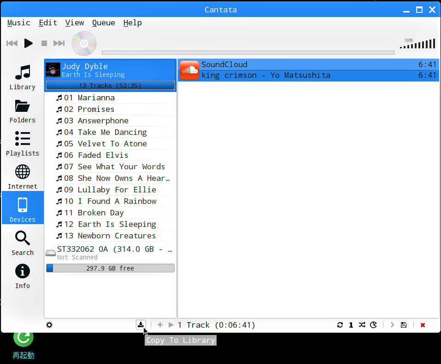Click the 297.9 GB free capacity bar
Viewport: 441px width, 364px height.
point(110,268)
